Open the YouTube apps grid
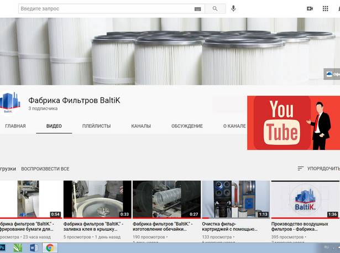 (325, 8)
